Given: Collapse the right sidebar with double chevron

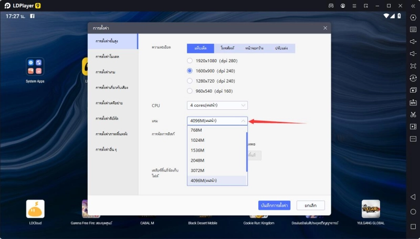Looking at the screenshot, I should click(413, 6).
